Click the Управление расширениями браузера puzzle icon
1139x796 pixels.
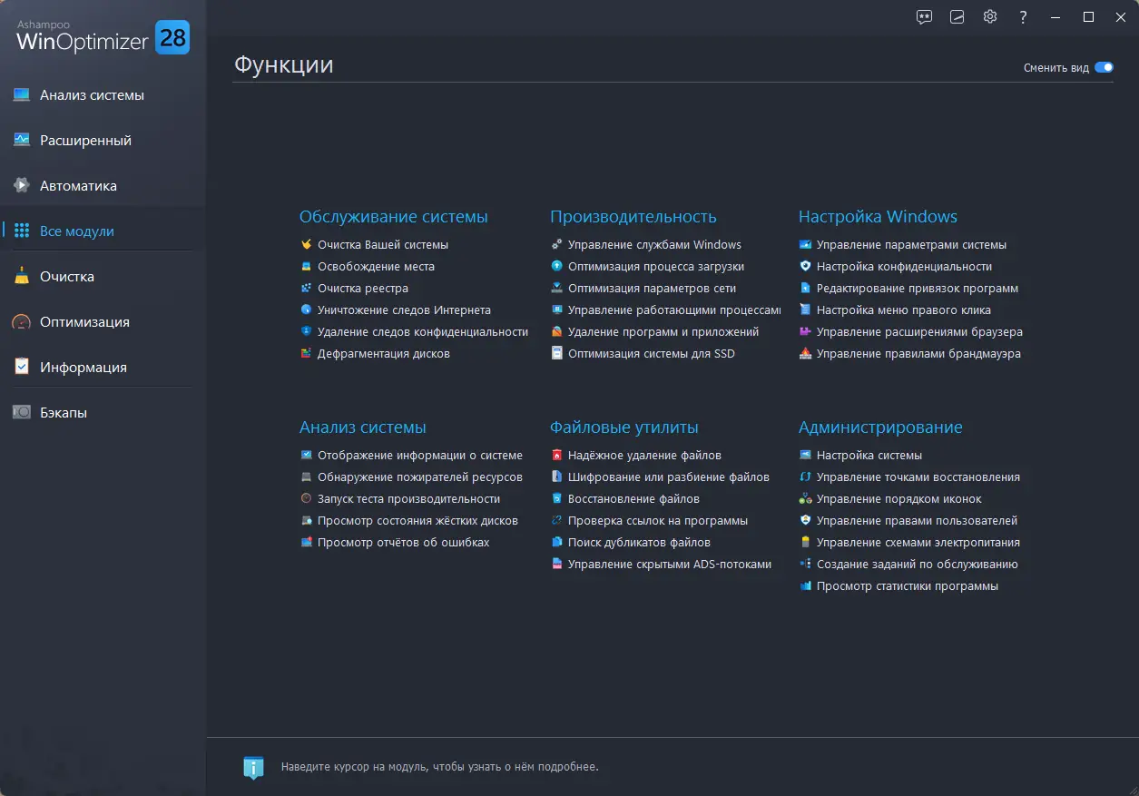click(805, 332)
